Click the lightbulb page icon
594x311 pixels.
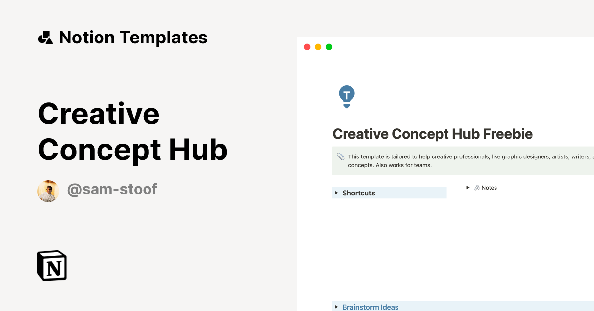tap(346, 96)
